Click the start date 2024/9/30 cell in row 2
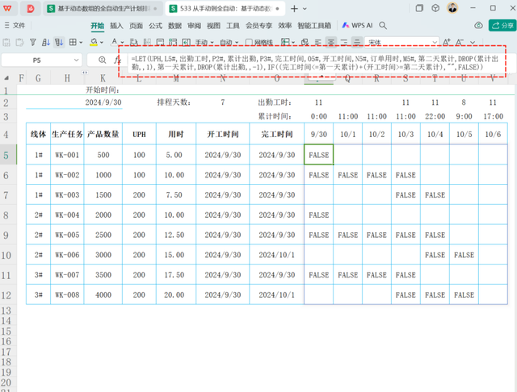The width and height of the screenshot is (517, 392). tap(103, 102)
